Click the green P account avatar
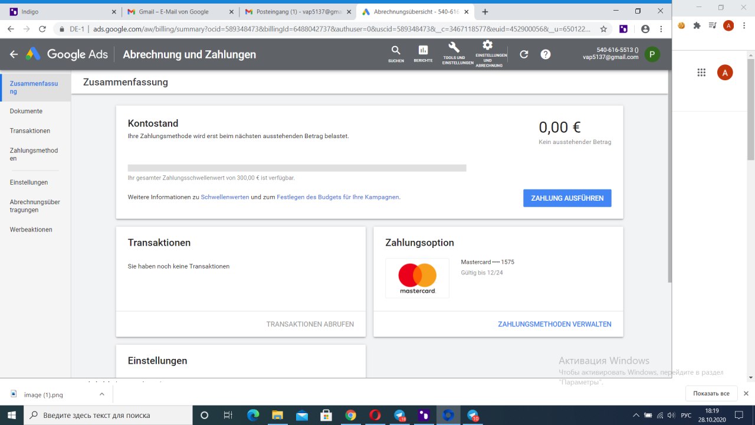This screenshot has height=425, width=755. coord(652,54)
